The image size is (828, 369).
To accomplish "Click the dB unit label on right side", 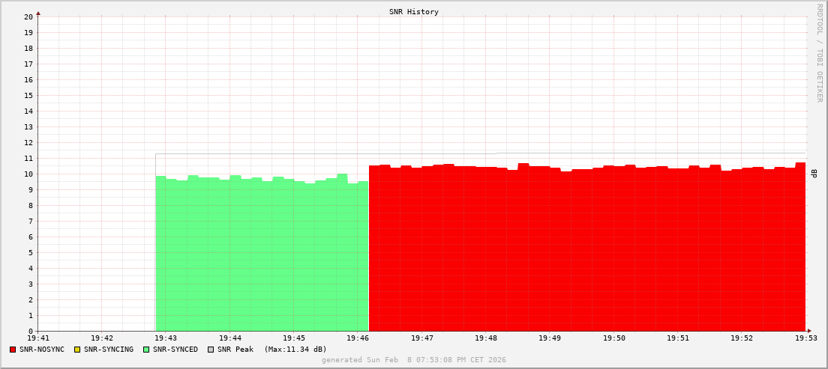I will [814, 174].
